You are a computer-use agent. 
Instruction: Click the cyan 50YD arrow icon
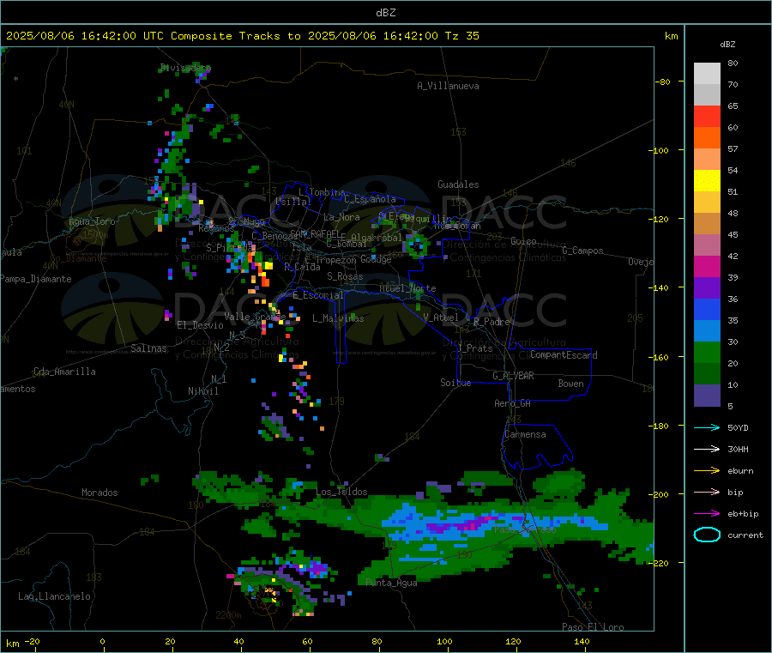click(707, 427)
